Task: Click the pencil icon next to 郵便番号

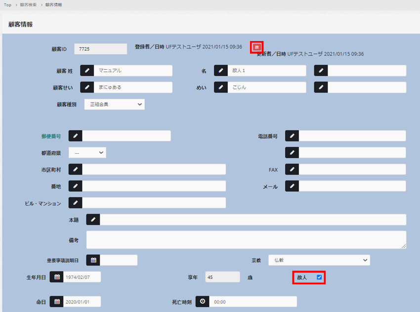Action: click(75, 136)
